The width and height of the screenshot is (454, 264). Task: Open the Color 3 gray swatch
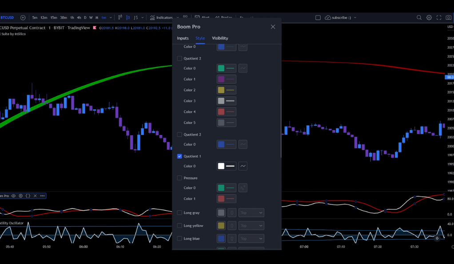221,101
